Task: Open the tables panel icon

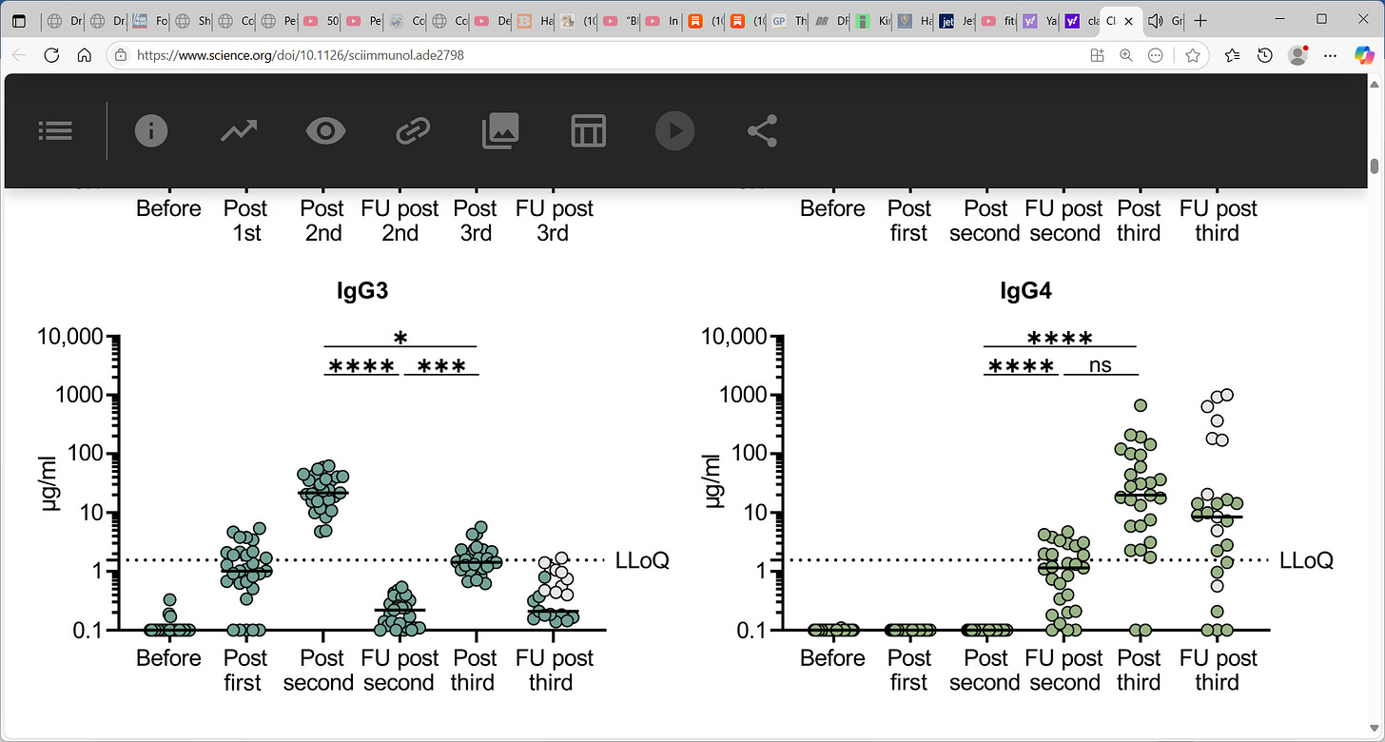Action: [x=588, y=131]
